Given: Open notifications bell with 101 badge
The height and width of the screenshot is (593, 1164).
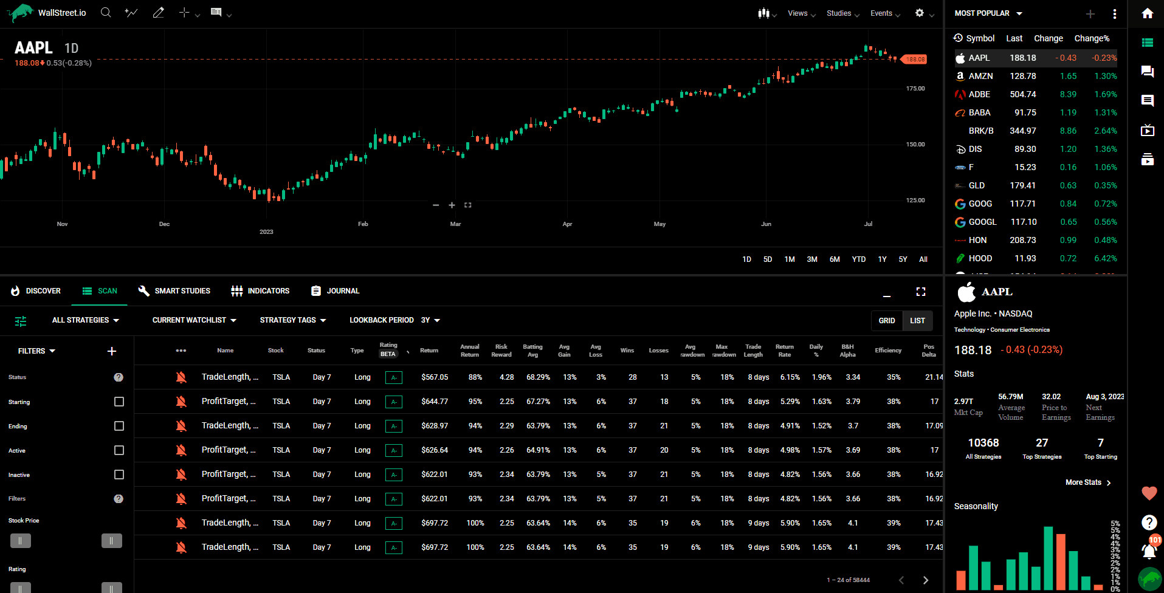Looking at the screenshot, I should point(1149,550).
